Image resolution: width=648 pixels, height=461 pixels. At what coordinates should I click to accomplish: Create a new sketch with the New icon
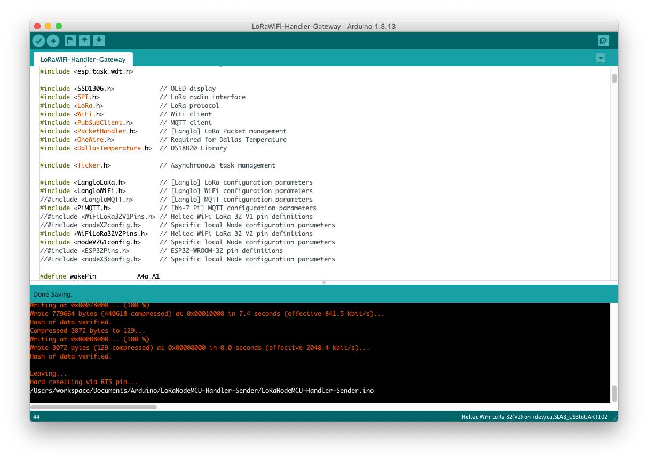point(70,41)
